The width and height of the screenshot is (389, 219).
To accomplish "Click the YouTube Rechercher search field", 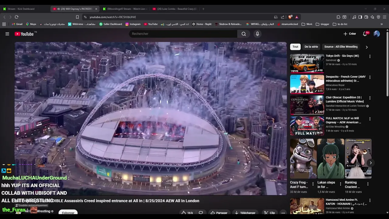I will tap(183, 34).
